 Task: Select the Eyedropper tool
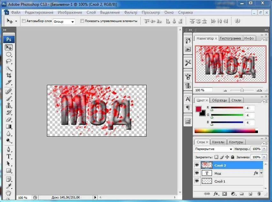[9, 186]
